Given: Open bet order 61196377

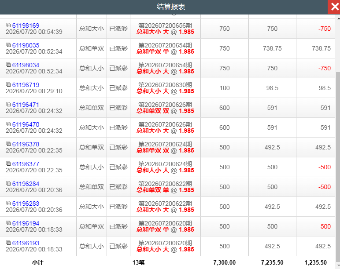Looking at the screenshot, I should (26, 164).
